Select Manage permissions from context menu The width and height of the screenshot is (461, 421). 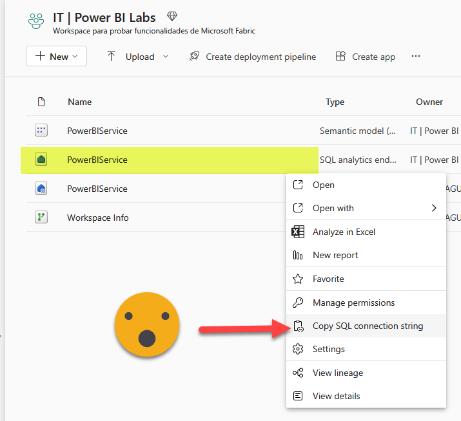coord(353,303)
